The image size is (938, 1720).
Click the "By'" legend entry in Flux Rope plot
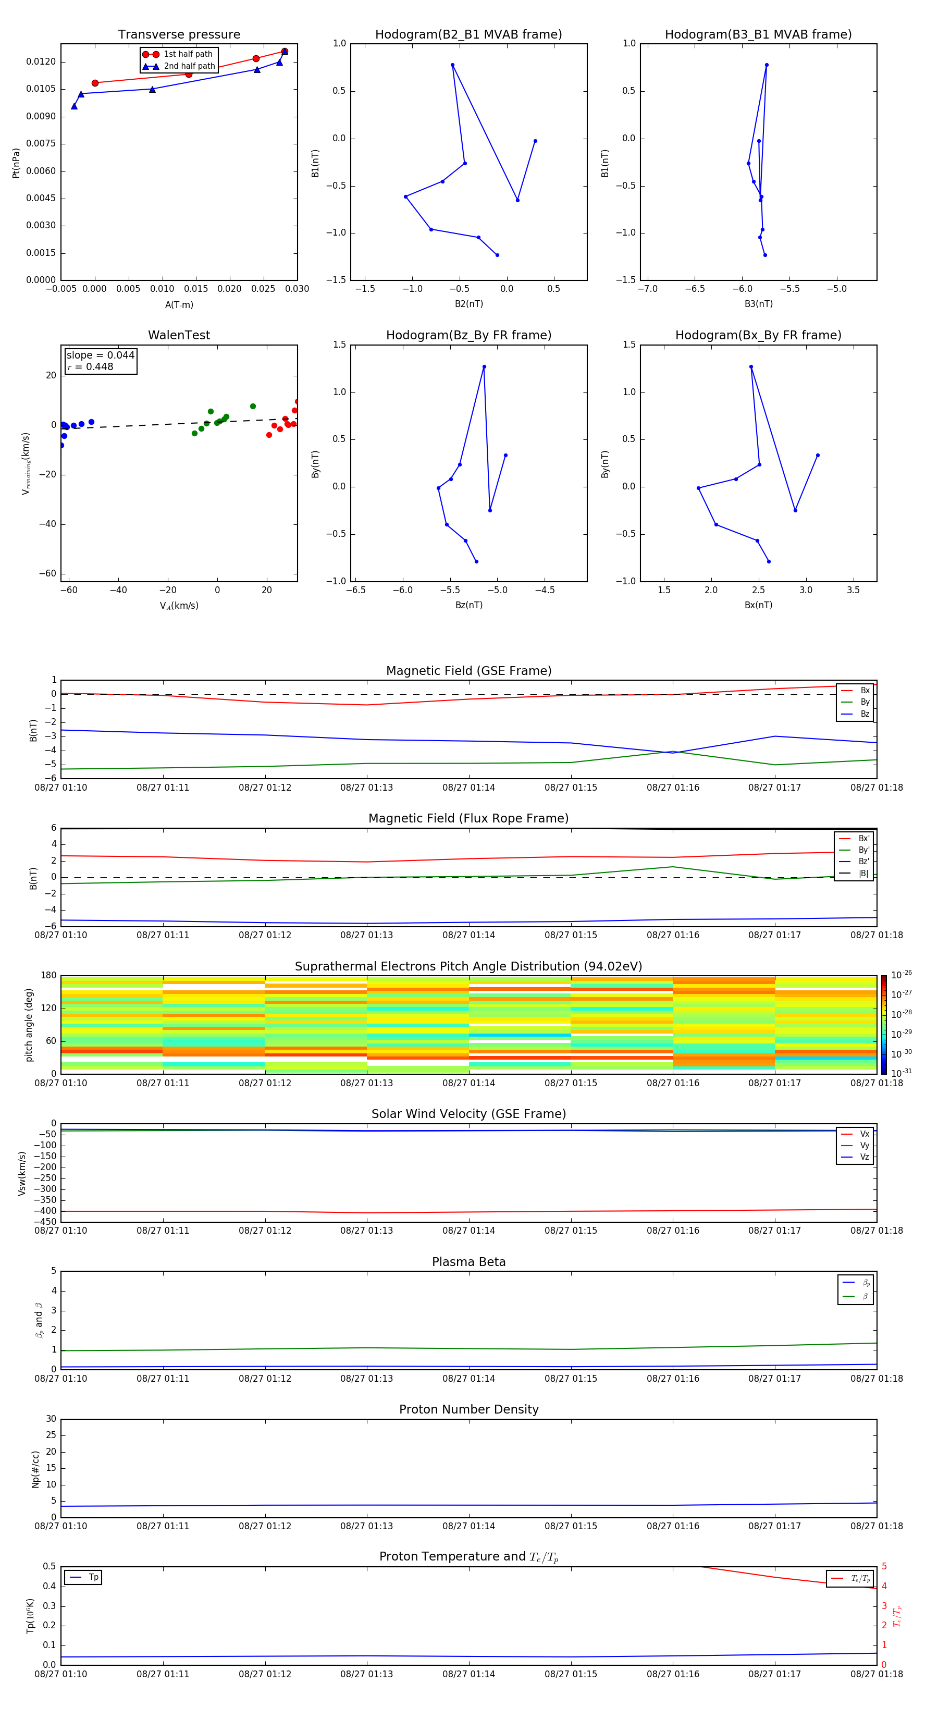click(x=854, y=850)
